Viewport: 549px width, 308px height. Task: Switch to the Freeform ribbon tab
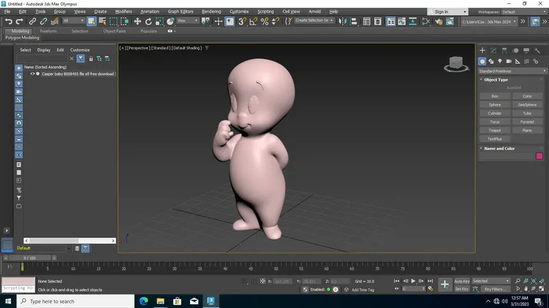coord(49,31)
